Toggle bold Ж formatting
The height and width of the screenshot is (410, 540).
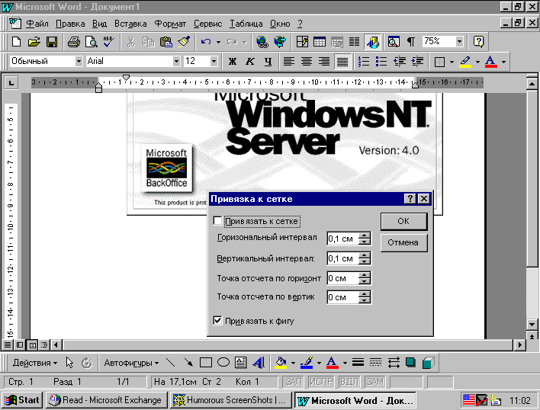tap(233, 62)
